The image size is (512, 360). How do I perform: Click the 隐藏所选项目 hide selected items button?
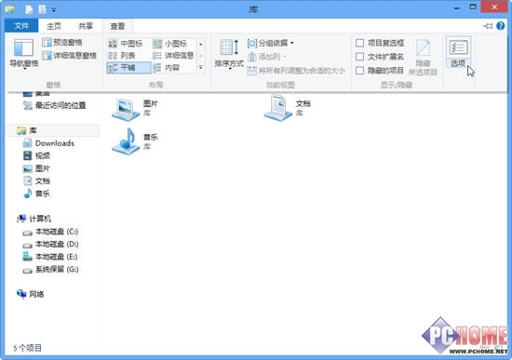point(423,58)
